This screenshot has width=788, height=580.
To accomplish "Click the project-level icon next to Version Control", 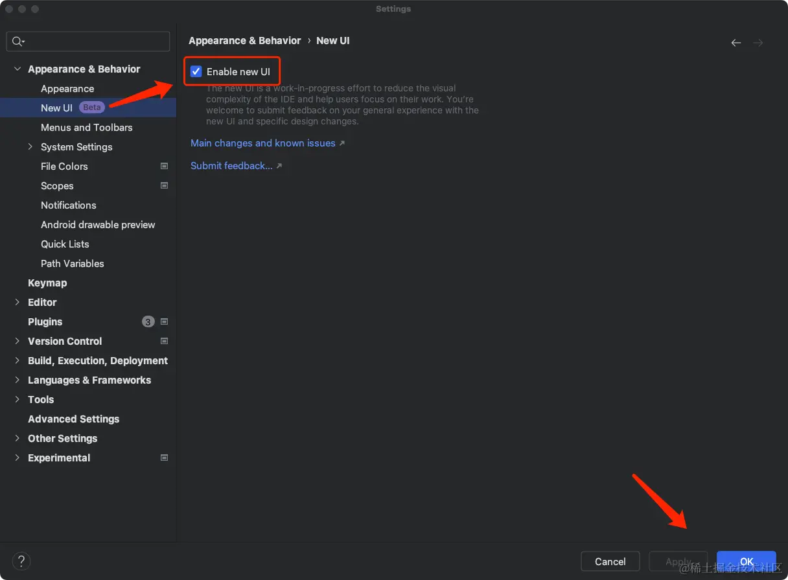I will pos(165,342).
